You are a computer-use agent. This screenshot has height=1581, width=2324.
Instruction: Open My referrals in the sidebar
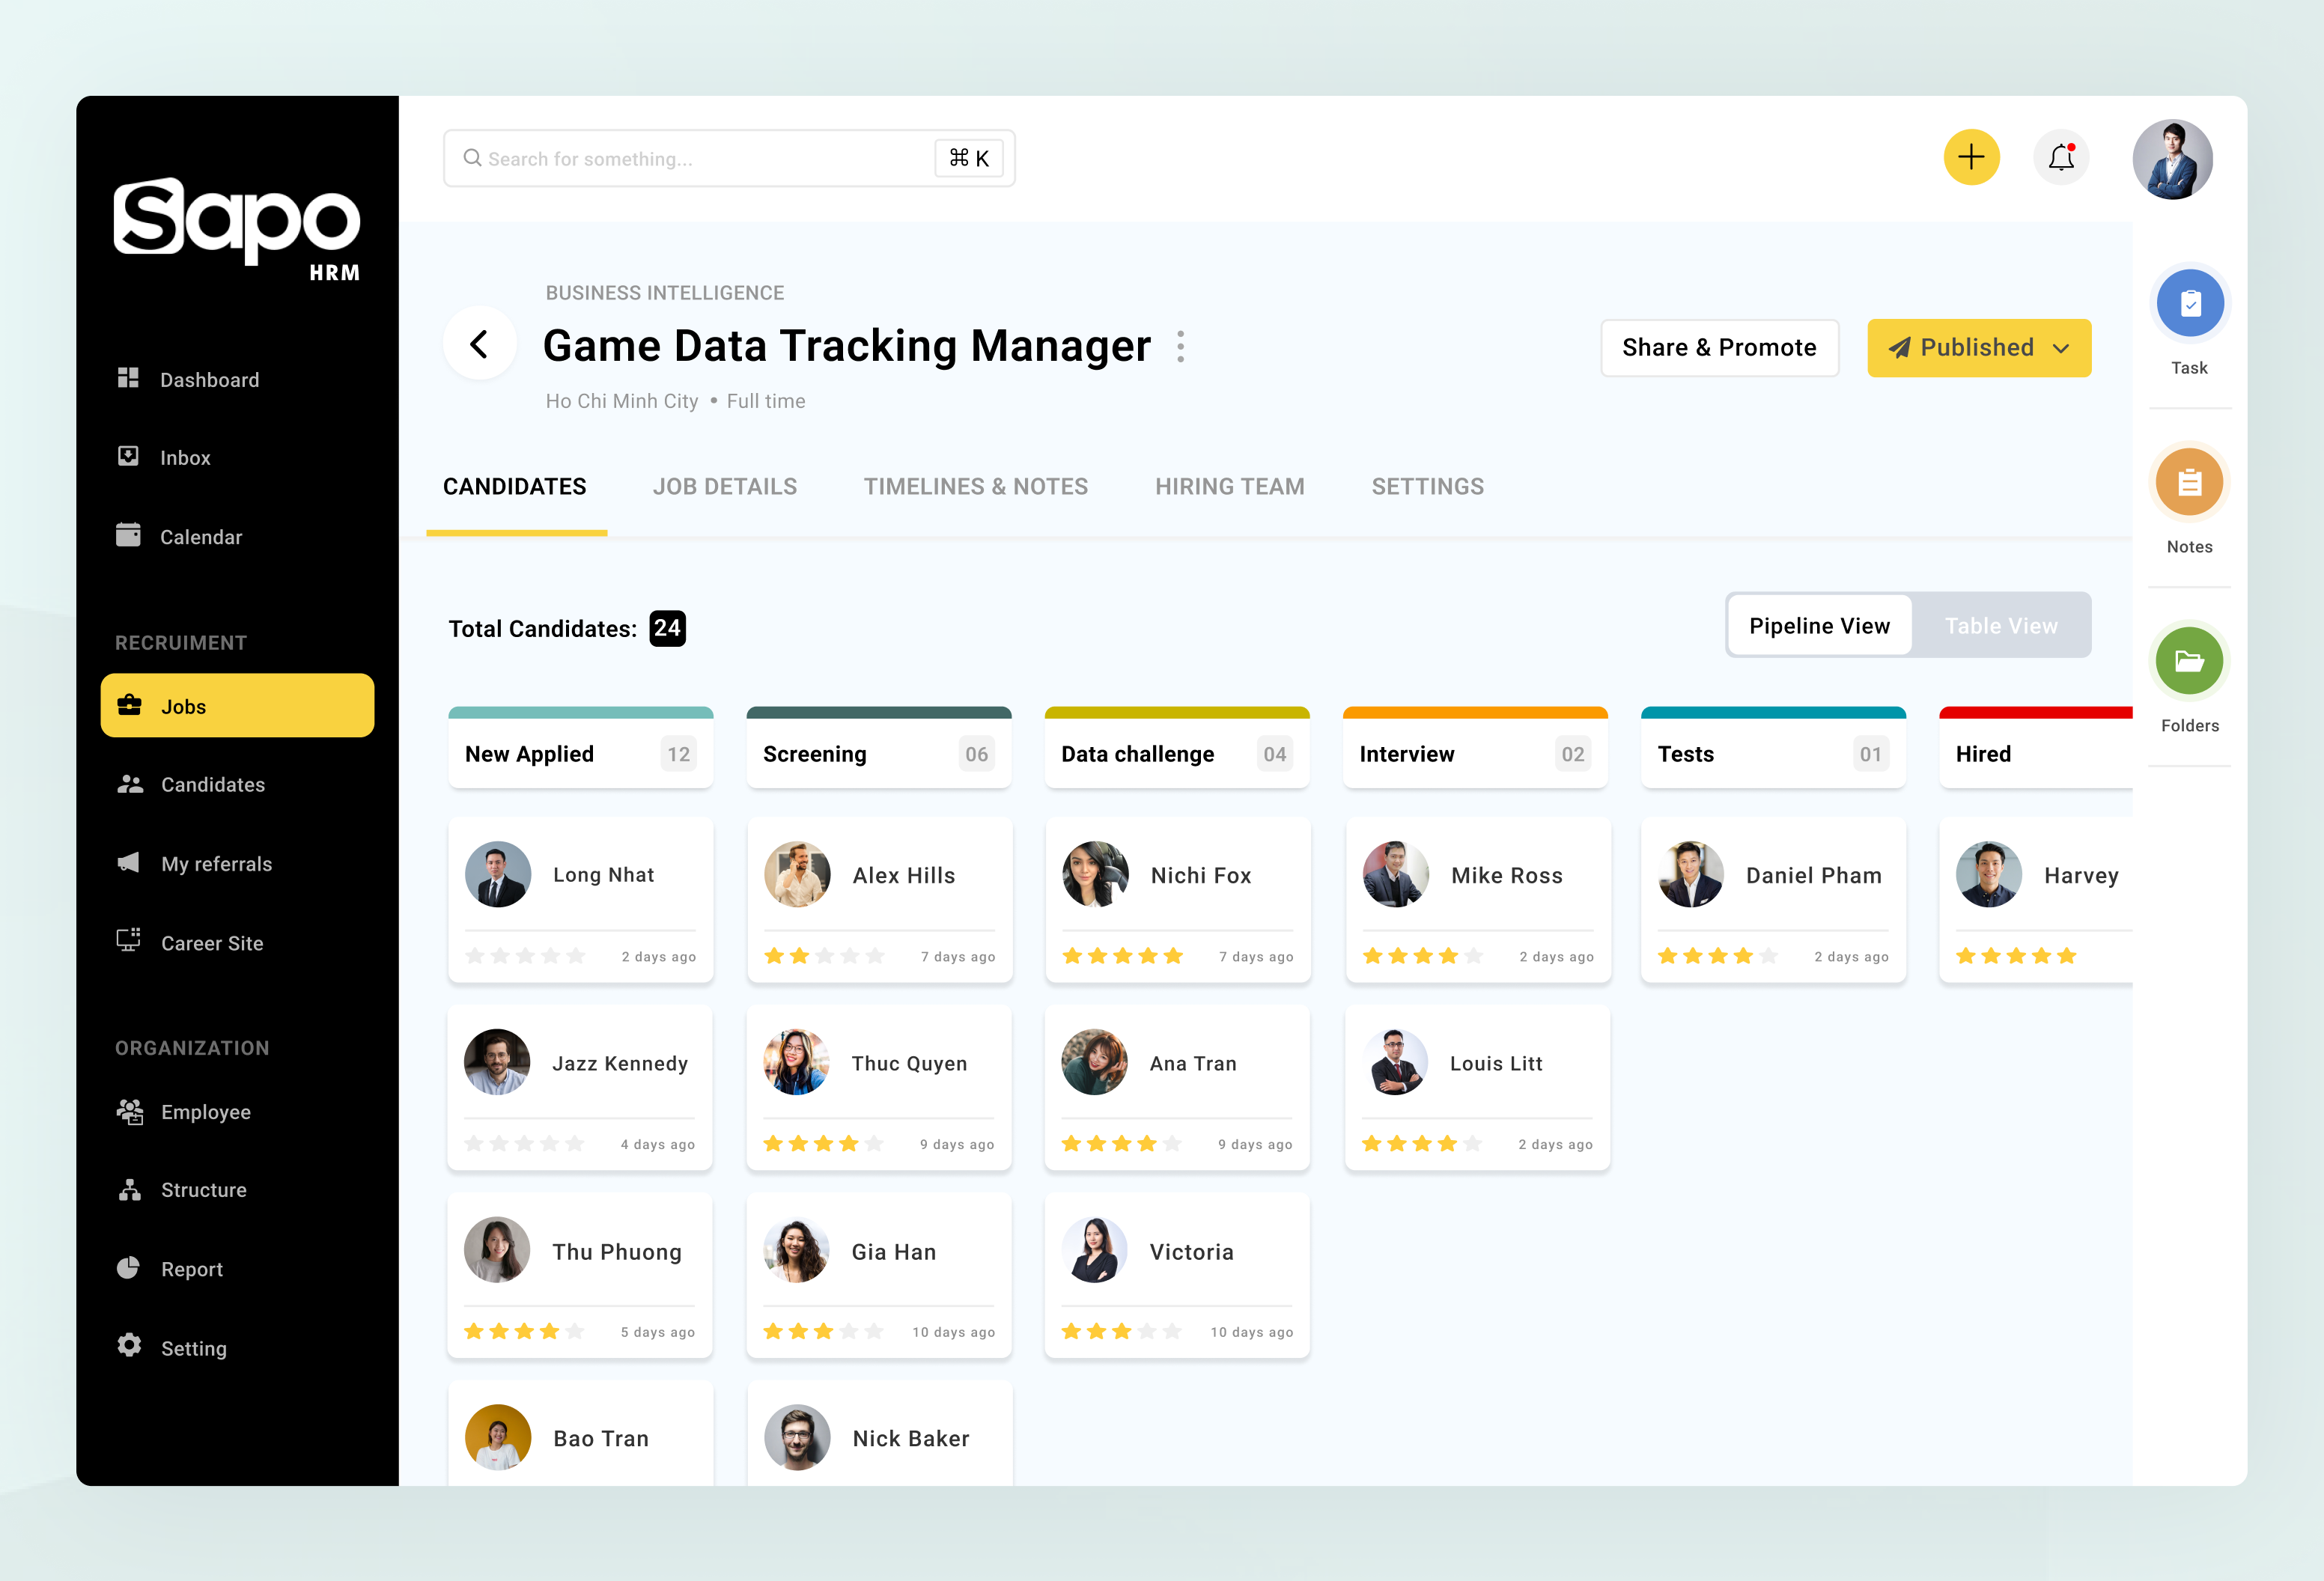click(216, 864)
